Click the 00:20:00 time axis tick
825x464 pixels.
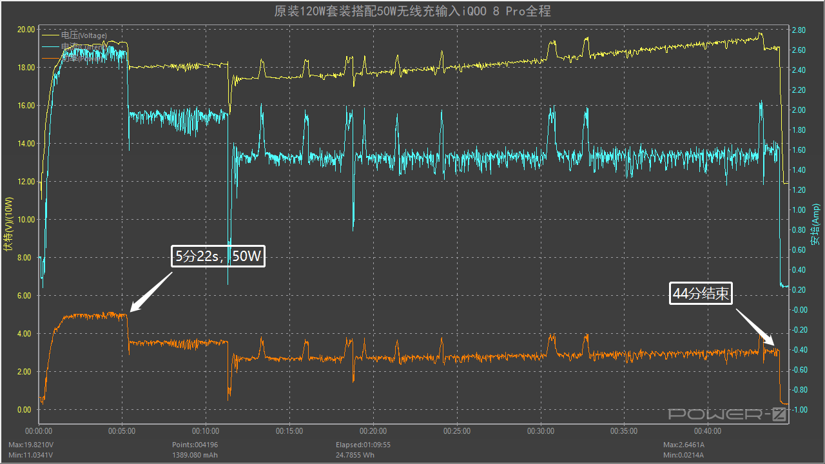(x=373, y=431)
